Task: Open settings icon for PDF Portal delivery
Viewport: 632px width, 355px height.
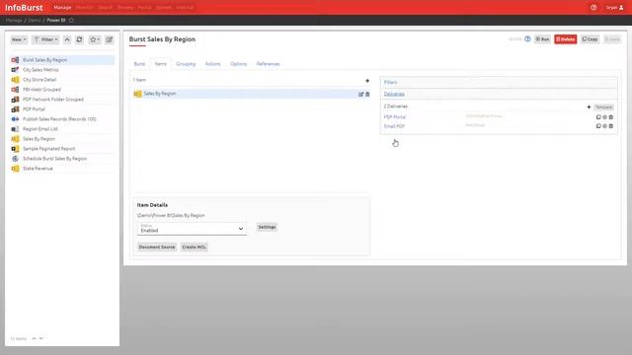Action: (x=604, y=117)
